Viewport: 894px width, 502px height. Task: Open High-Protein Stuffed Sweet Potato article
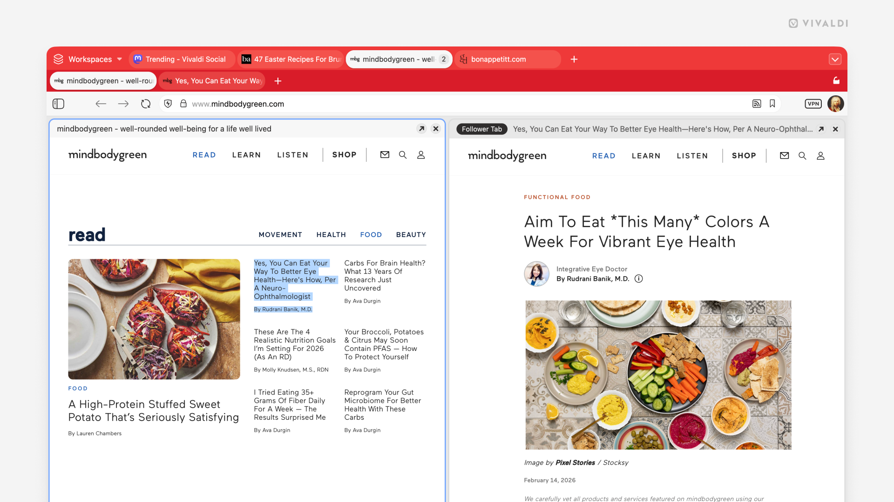[153, 411]
